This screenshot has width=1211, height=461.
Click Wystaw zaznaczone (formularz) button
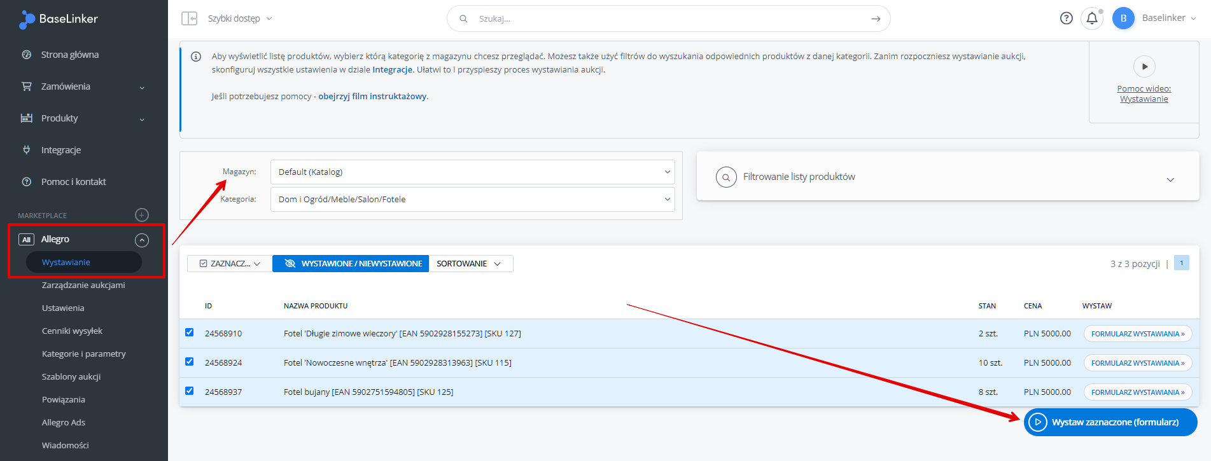[x=1110, y=422]
